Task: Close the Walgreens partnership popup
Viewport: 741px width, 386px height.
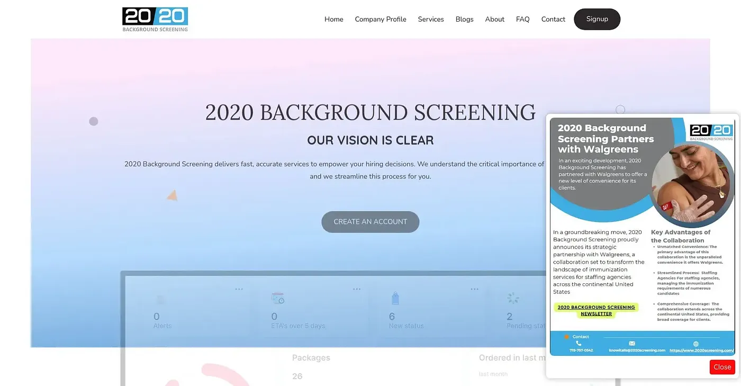Action: click(x=722, y=367)
